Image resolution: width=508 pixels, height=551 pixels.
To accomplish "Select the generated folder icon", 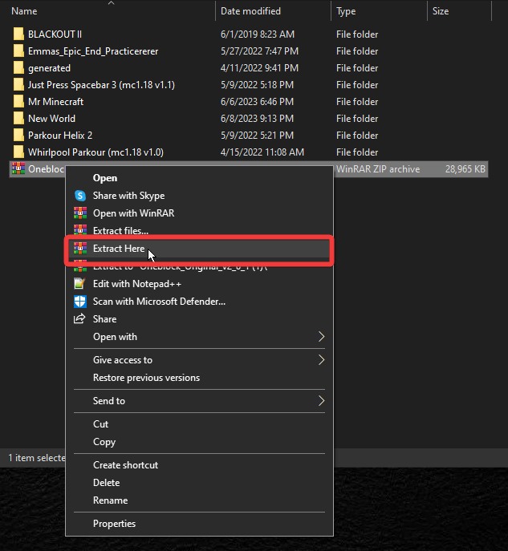I will pos(18,68).
